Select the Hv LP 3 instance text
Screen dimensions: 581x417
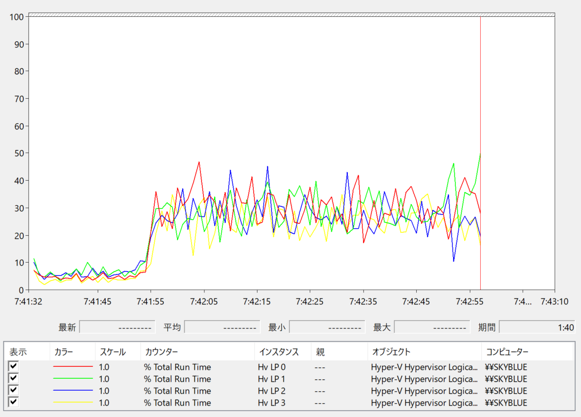(x=271, y=403)
